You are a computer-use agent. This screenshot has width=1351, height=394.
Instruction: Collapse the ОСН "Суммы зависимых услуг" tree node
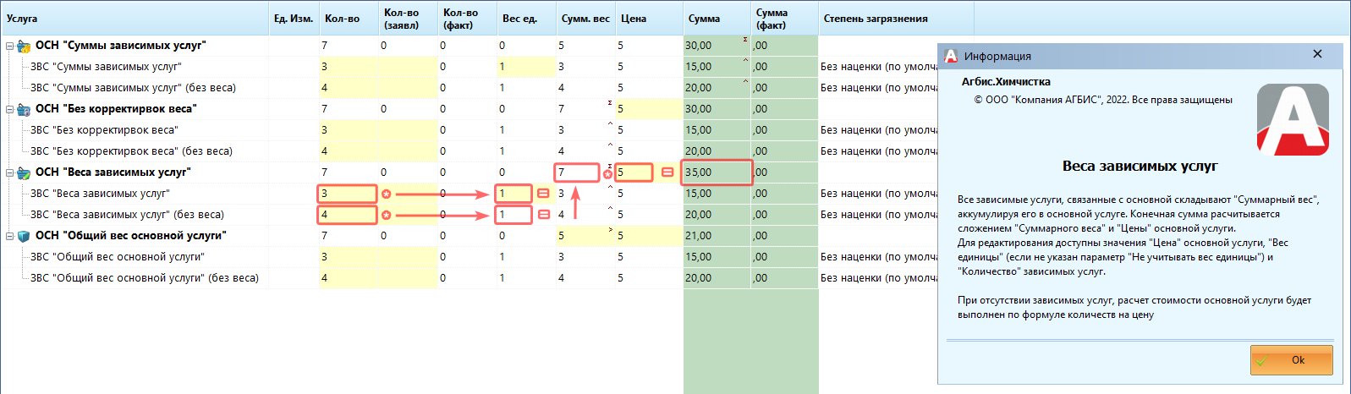coord(9,46)
